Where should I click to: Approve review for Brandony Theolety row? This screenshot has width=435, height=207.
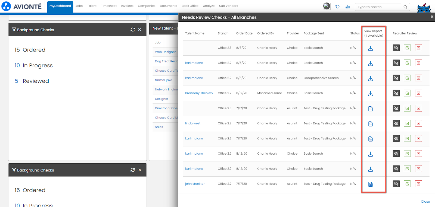coord(407,93)
